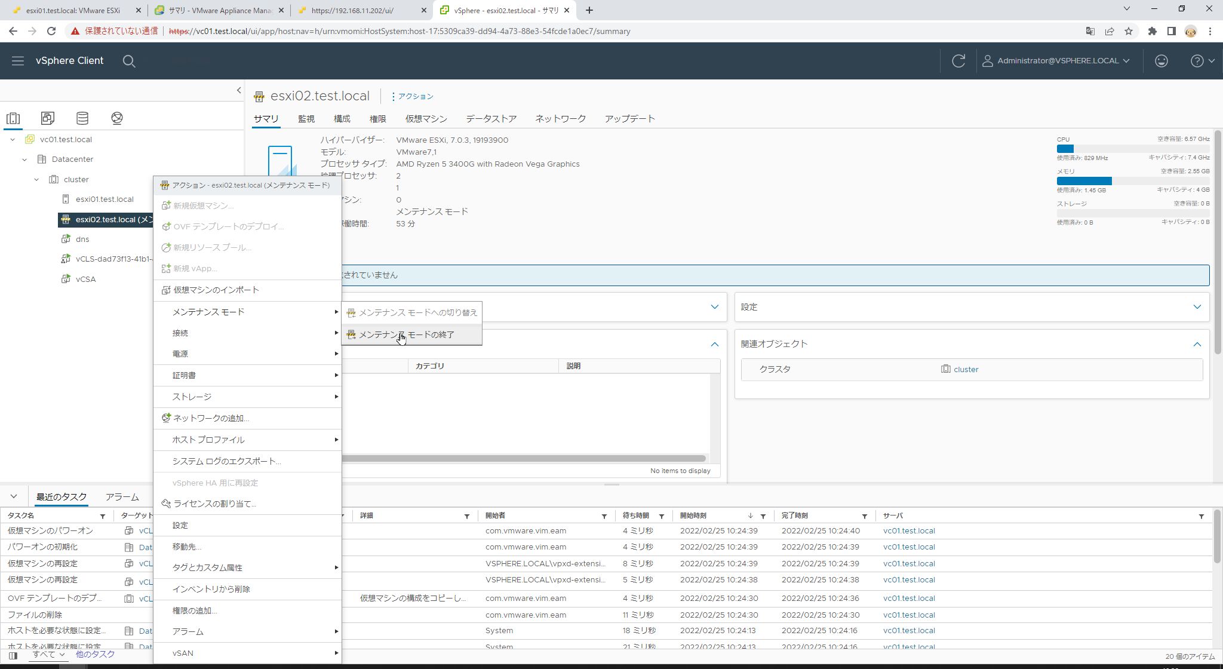Open the 仮想マシン tab
Image resolution: width=1223 pixels, height=669 pixels.
(426, 118)
